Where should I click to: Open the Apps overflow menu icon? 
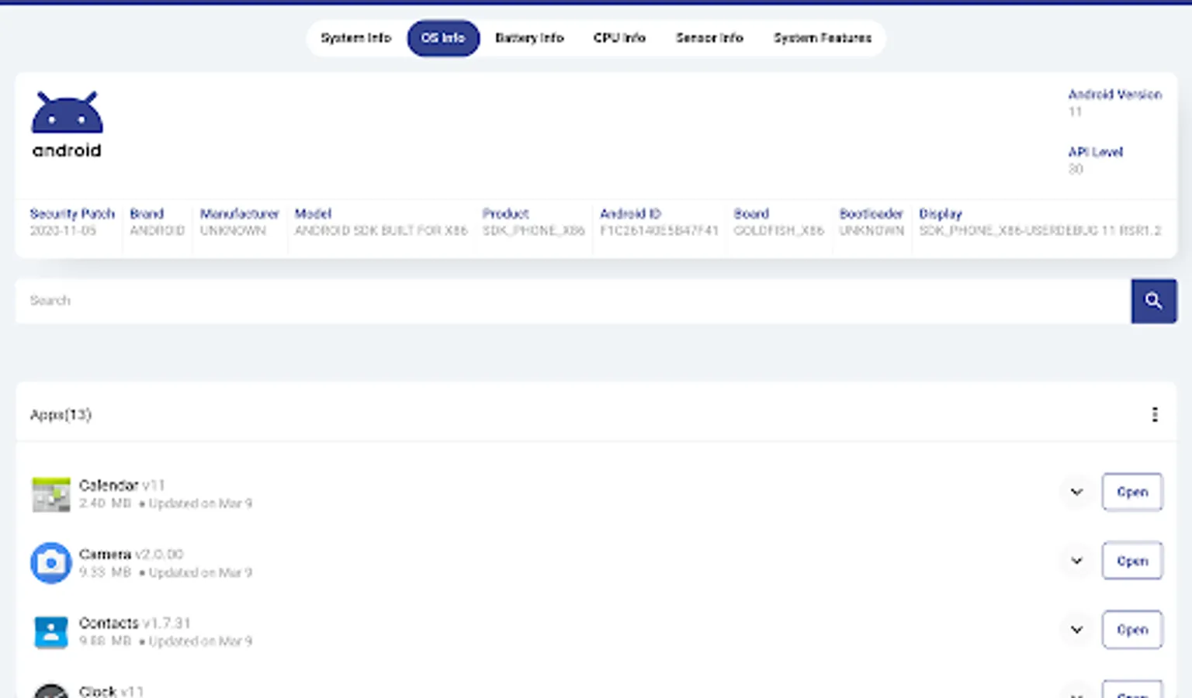click(1154, 414)
